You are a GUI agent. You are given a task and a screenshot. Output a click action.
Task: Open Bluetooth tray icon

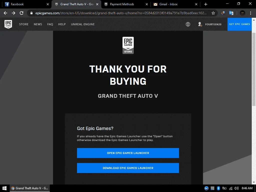coord(218,188)
